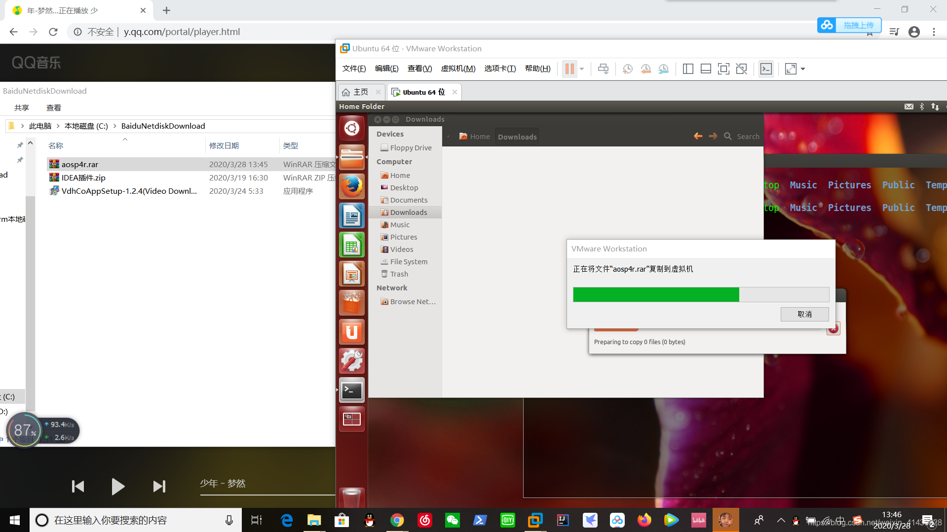Open the dropdown arrow beside the suspend button

(x=582, y=69)
